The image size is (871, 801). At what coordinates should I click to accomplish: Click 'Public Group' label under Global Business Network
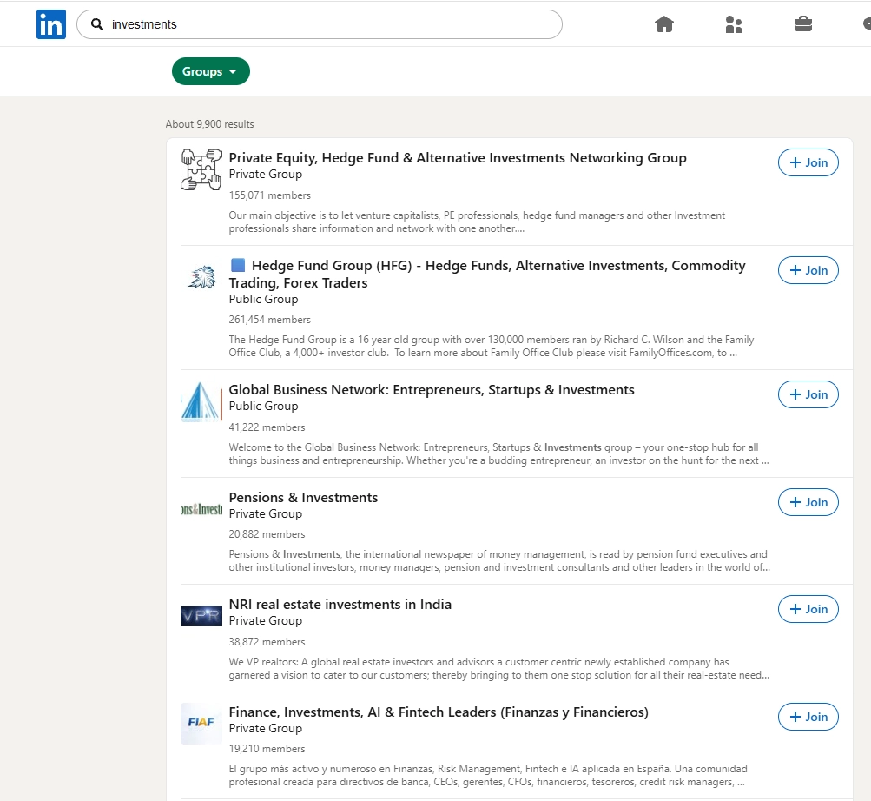pos(263,407)
